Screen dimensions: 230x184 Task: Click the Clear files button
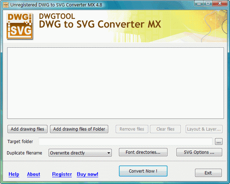point(166,129)
